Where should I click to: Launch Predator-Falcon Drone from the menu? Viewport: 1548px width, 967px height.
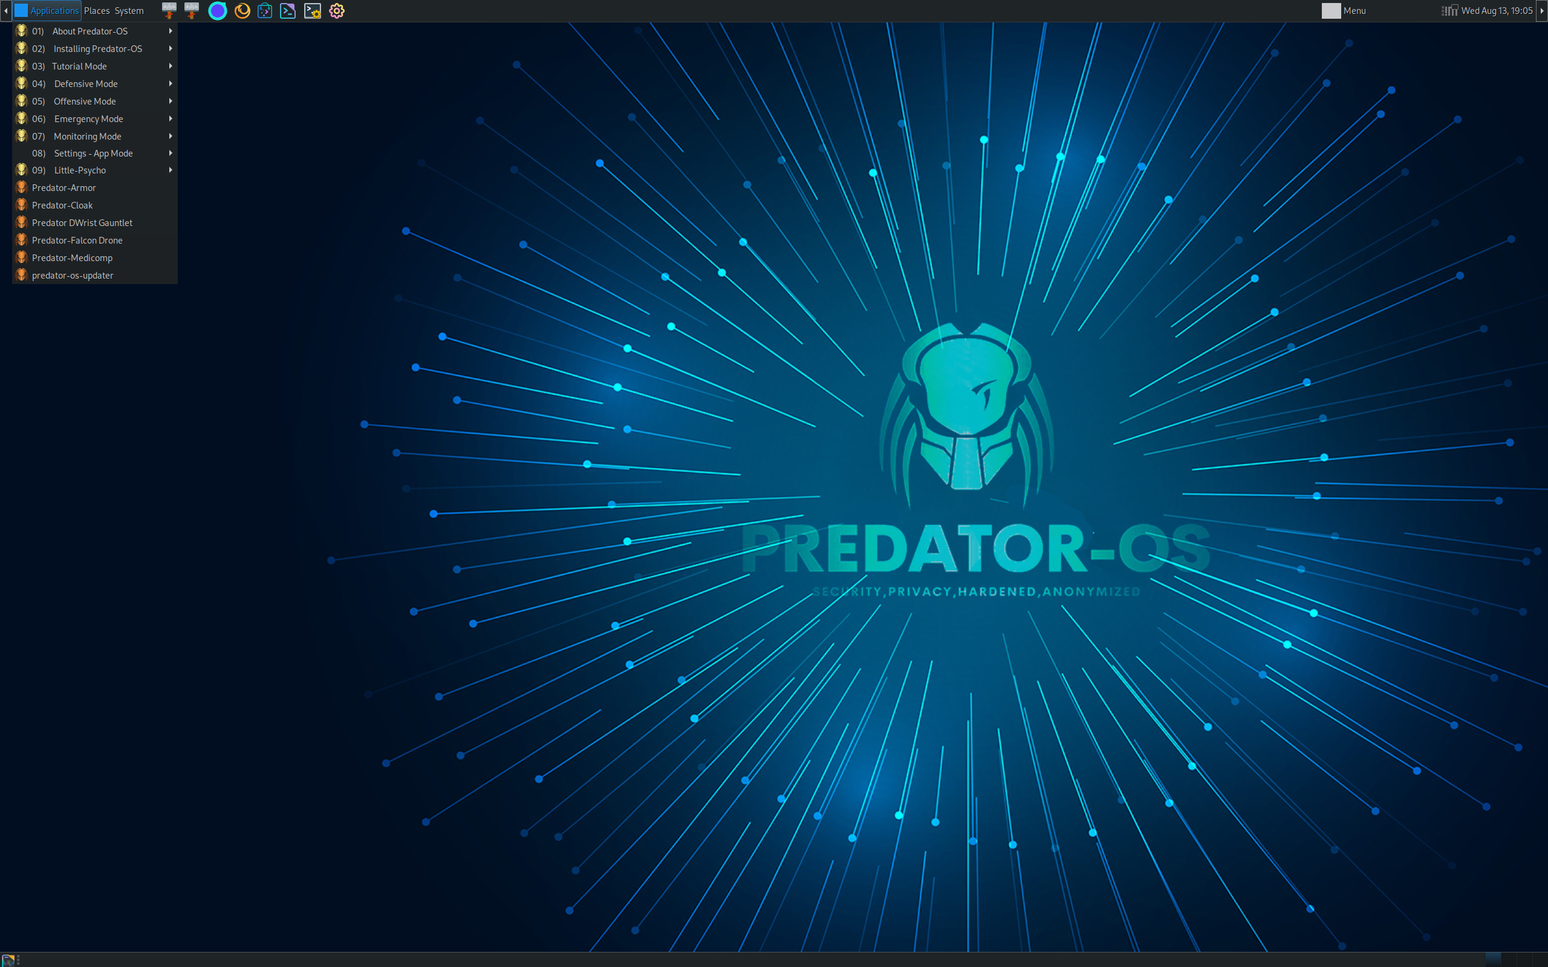tap(95, 241)
